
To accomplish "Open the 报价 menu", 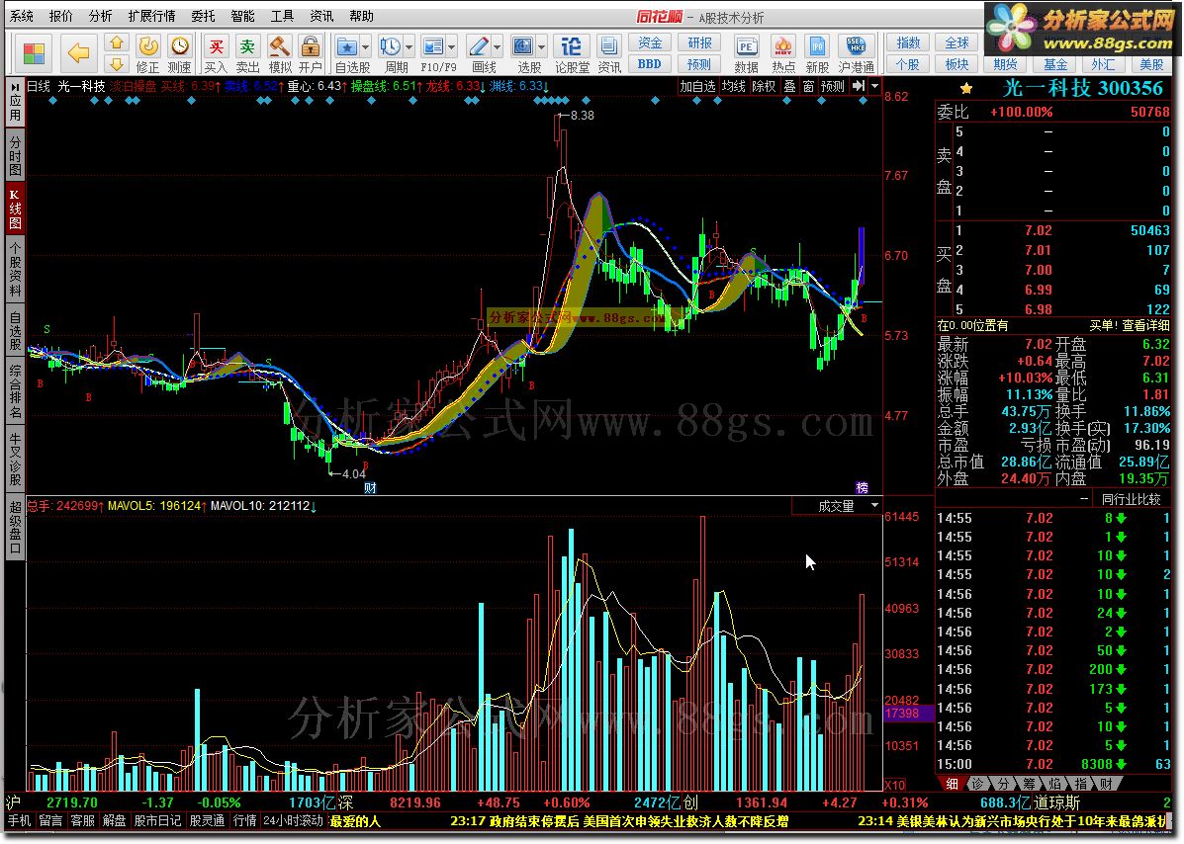I will click(x=61, y=16).
